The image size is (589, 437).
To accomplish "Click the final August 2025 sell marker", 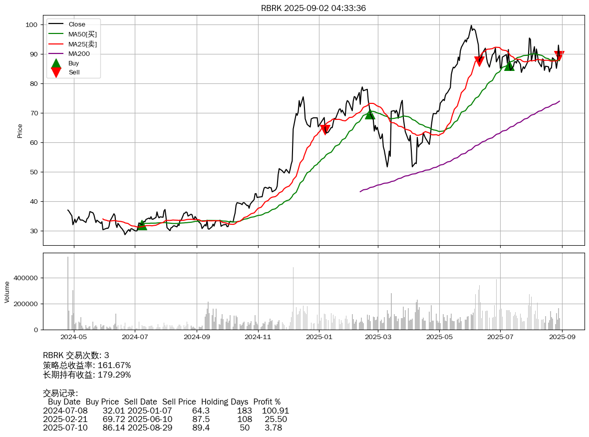I will coord(559,55).
